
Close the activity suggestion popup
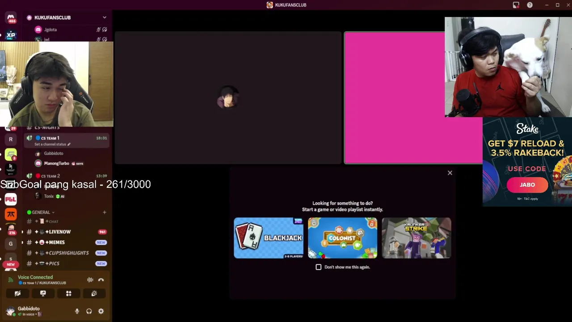point(450,173)
